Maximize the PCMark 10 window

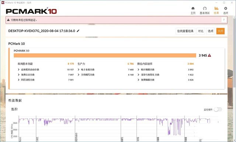(x=224, y=3)
